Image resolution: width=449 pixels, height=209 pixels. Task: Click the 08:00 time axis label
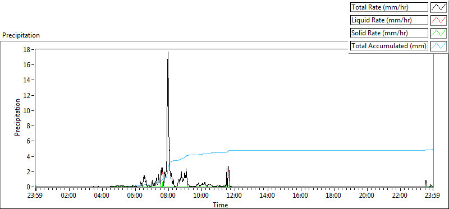168,196
